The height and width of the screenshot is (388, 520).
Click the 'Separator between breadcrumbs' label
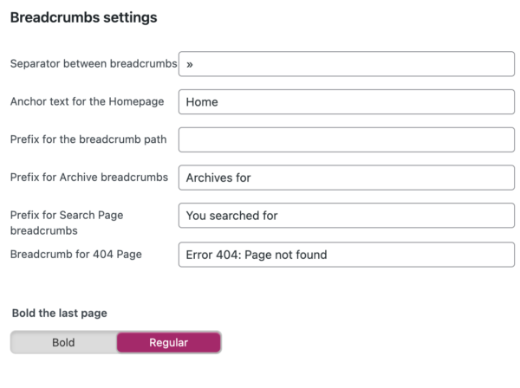point(94,63)
